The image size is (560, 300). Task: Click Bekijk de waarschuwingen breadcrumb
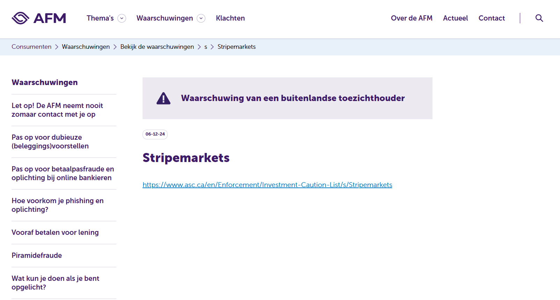(157, 47)
